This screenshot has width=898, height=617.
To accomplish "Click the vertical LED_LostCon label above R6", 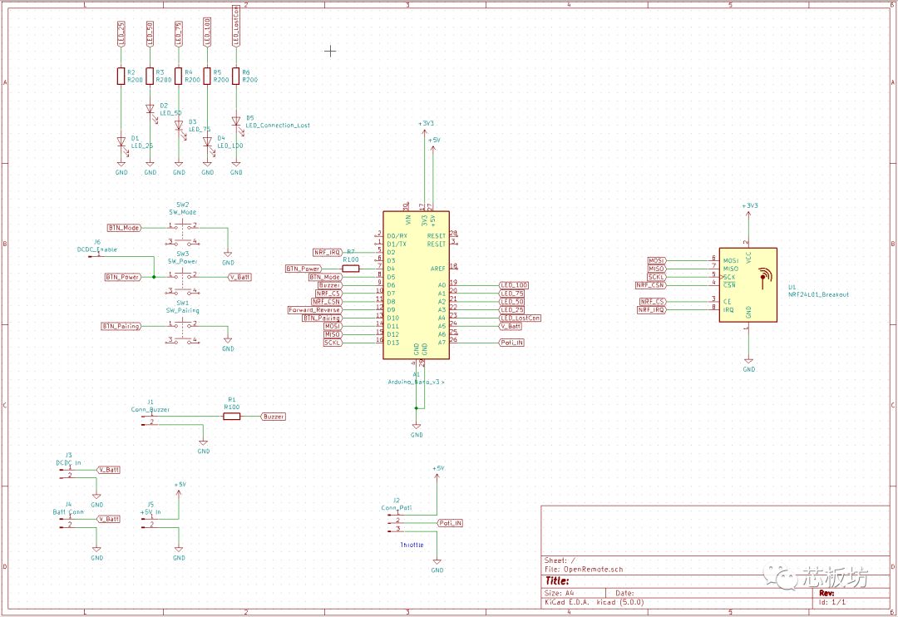I will pos(236,26).
